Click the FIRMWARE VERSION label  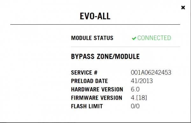96,98
